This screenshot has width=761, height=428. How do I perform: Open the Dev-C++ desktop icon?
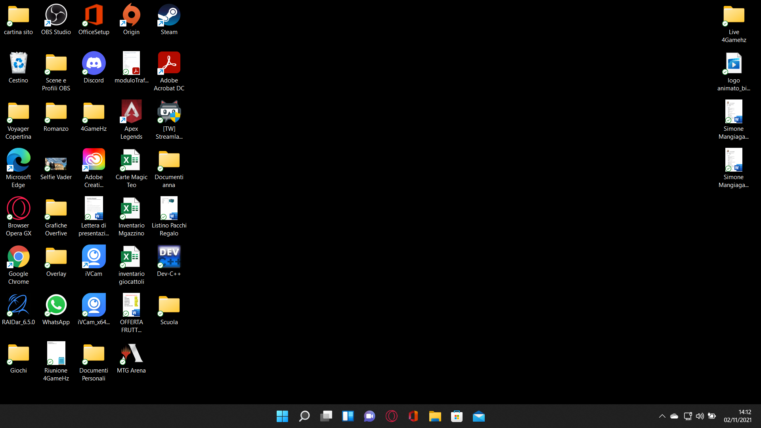(x=169, y=262)
